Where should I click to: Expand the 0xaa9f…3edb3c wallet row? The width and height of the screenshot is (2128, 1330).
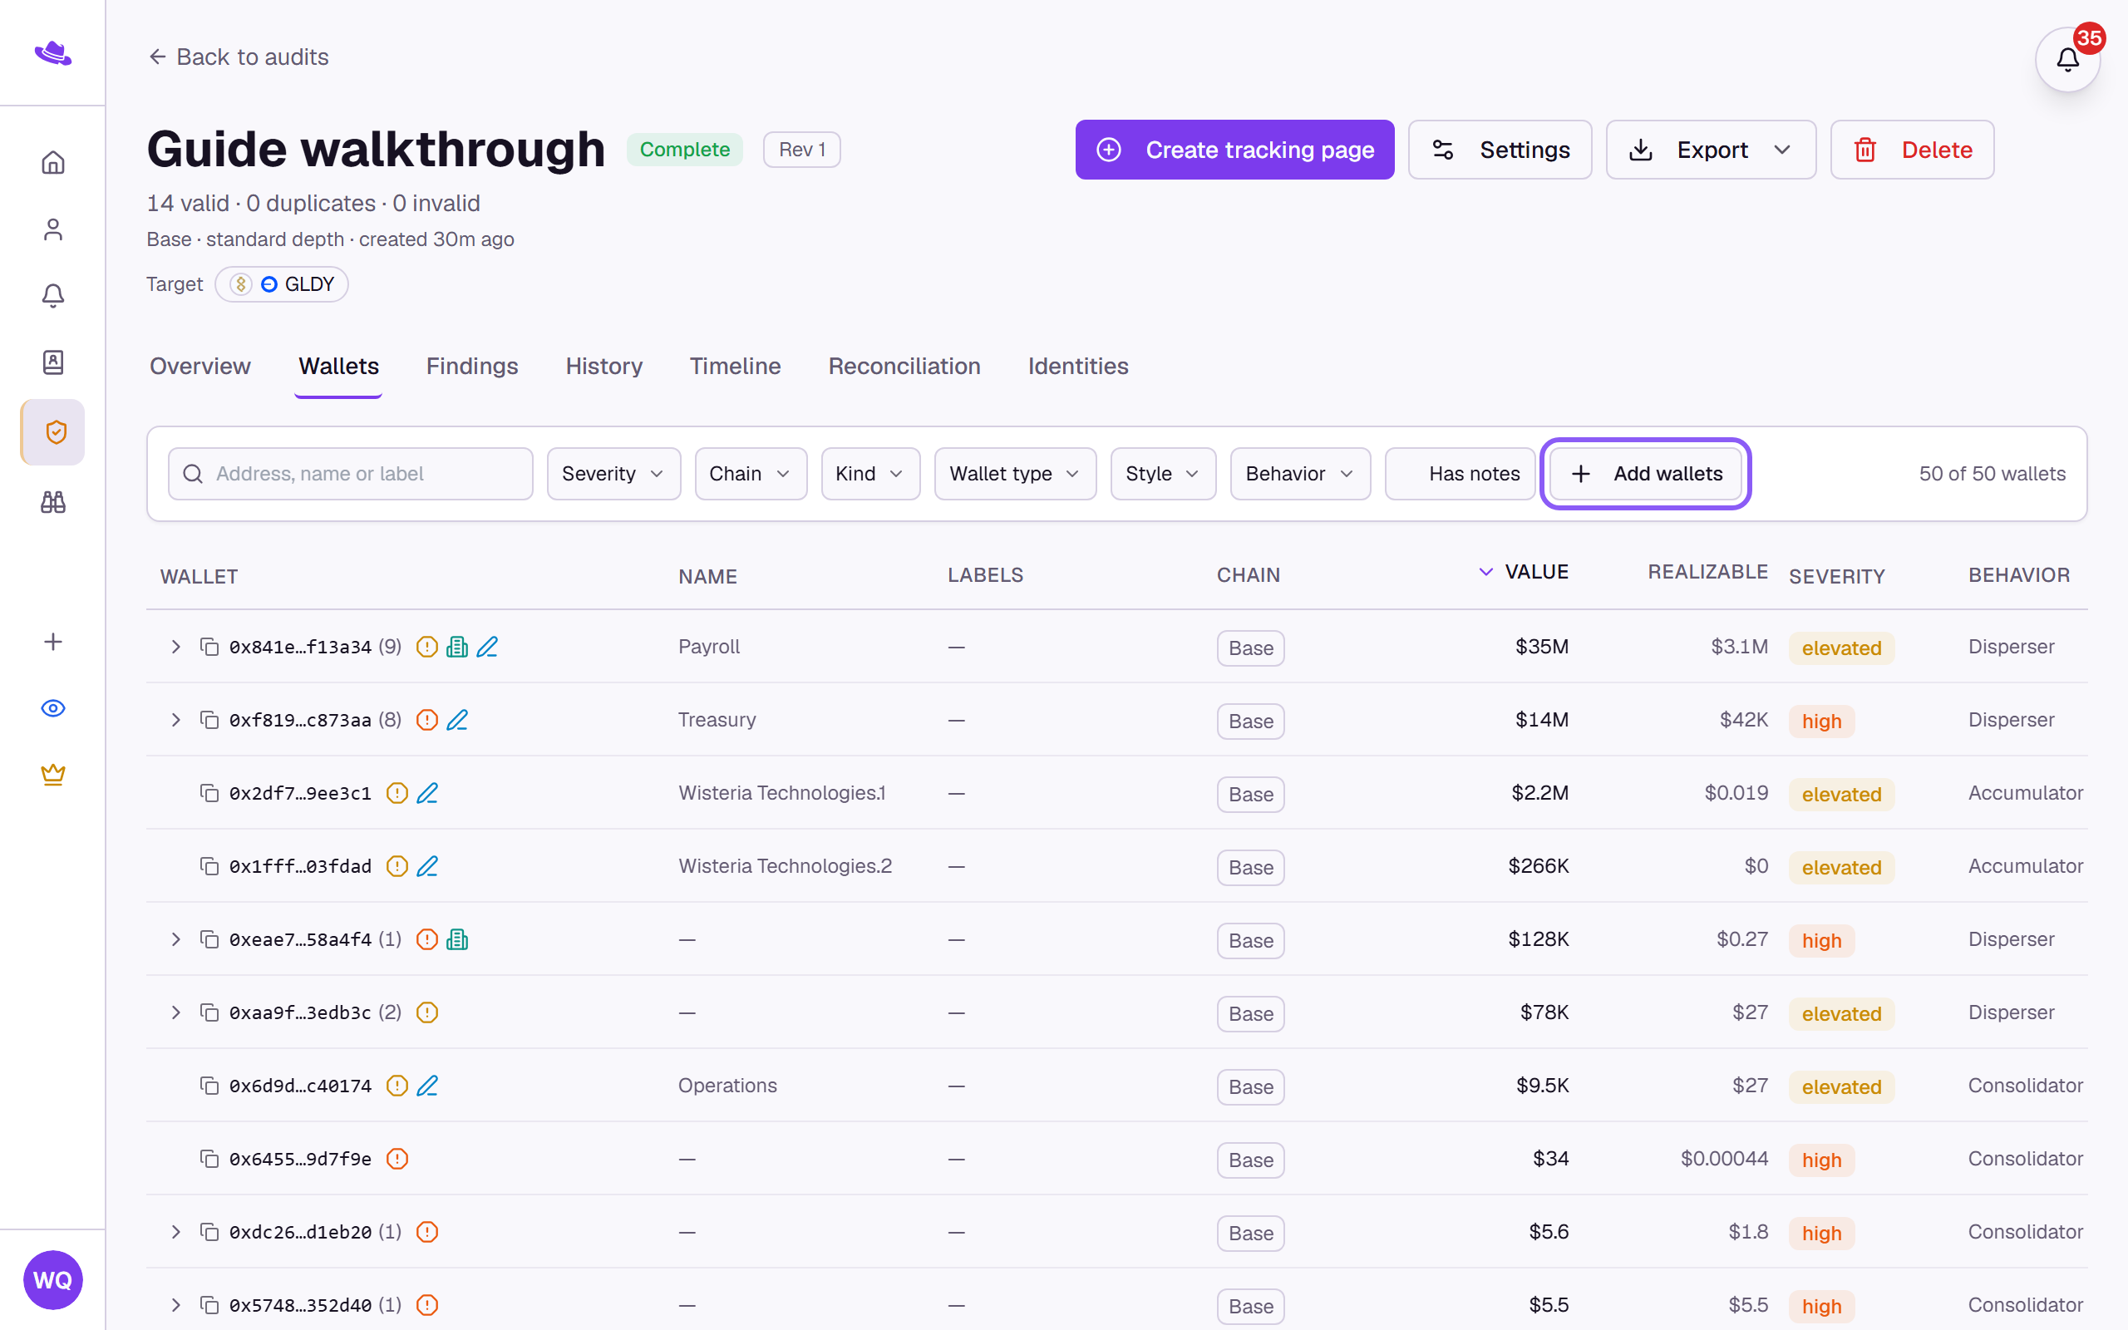tap(176, 1012)
